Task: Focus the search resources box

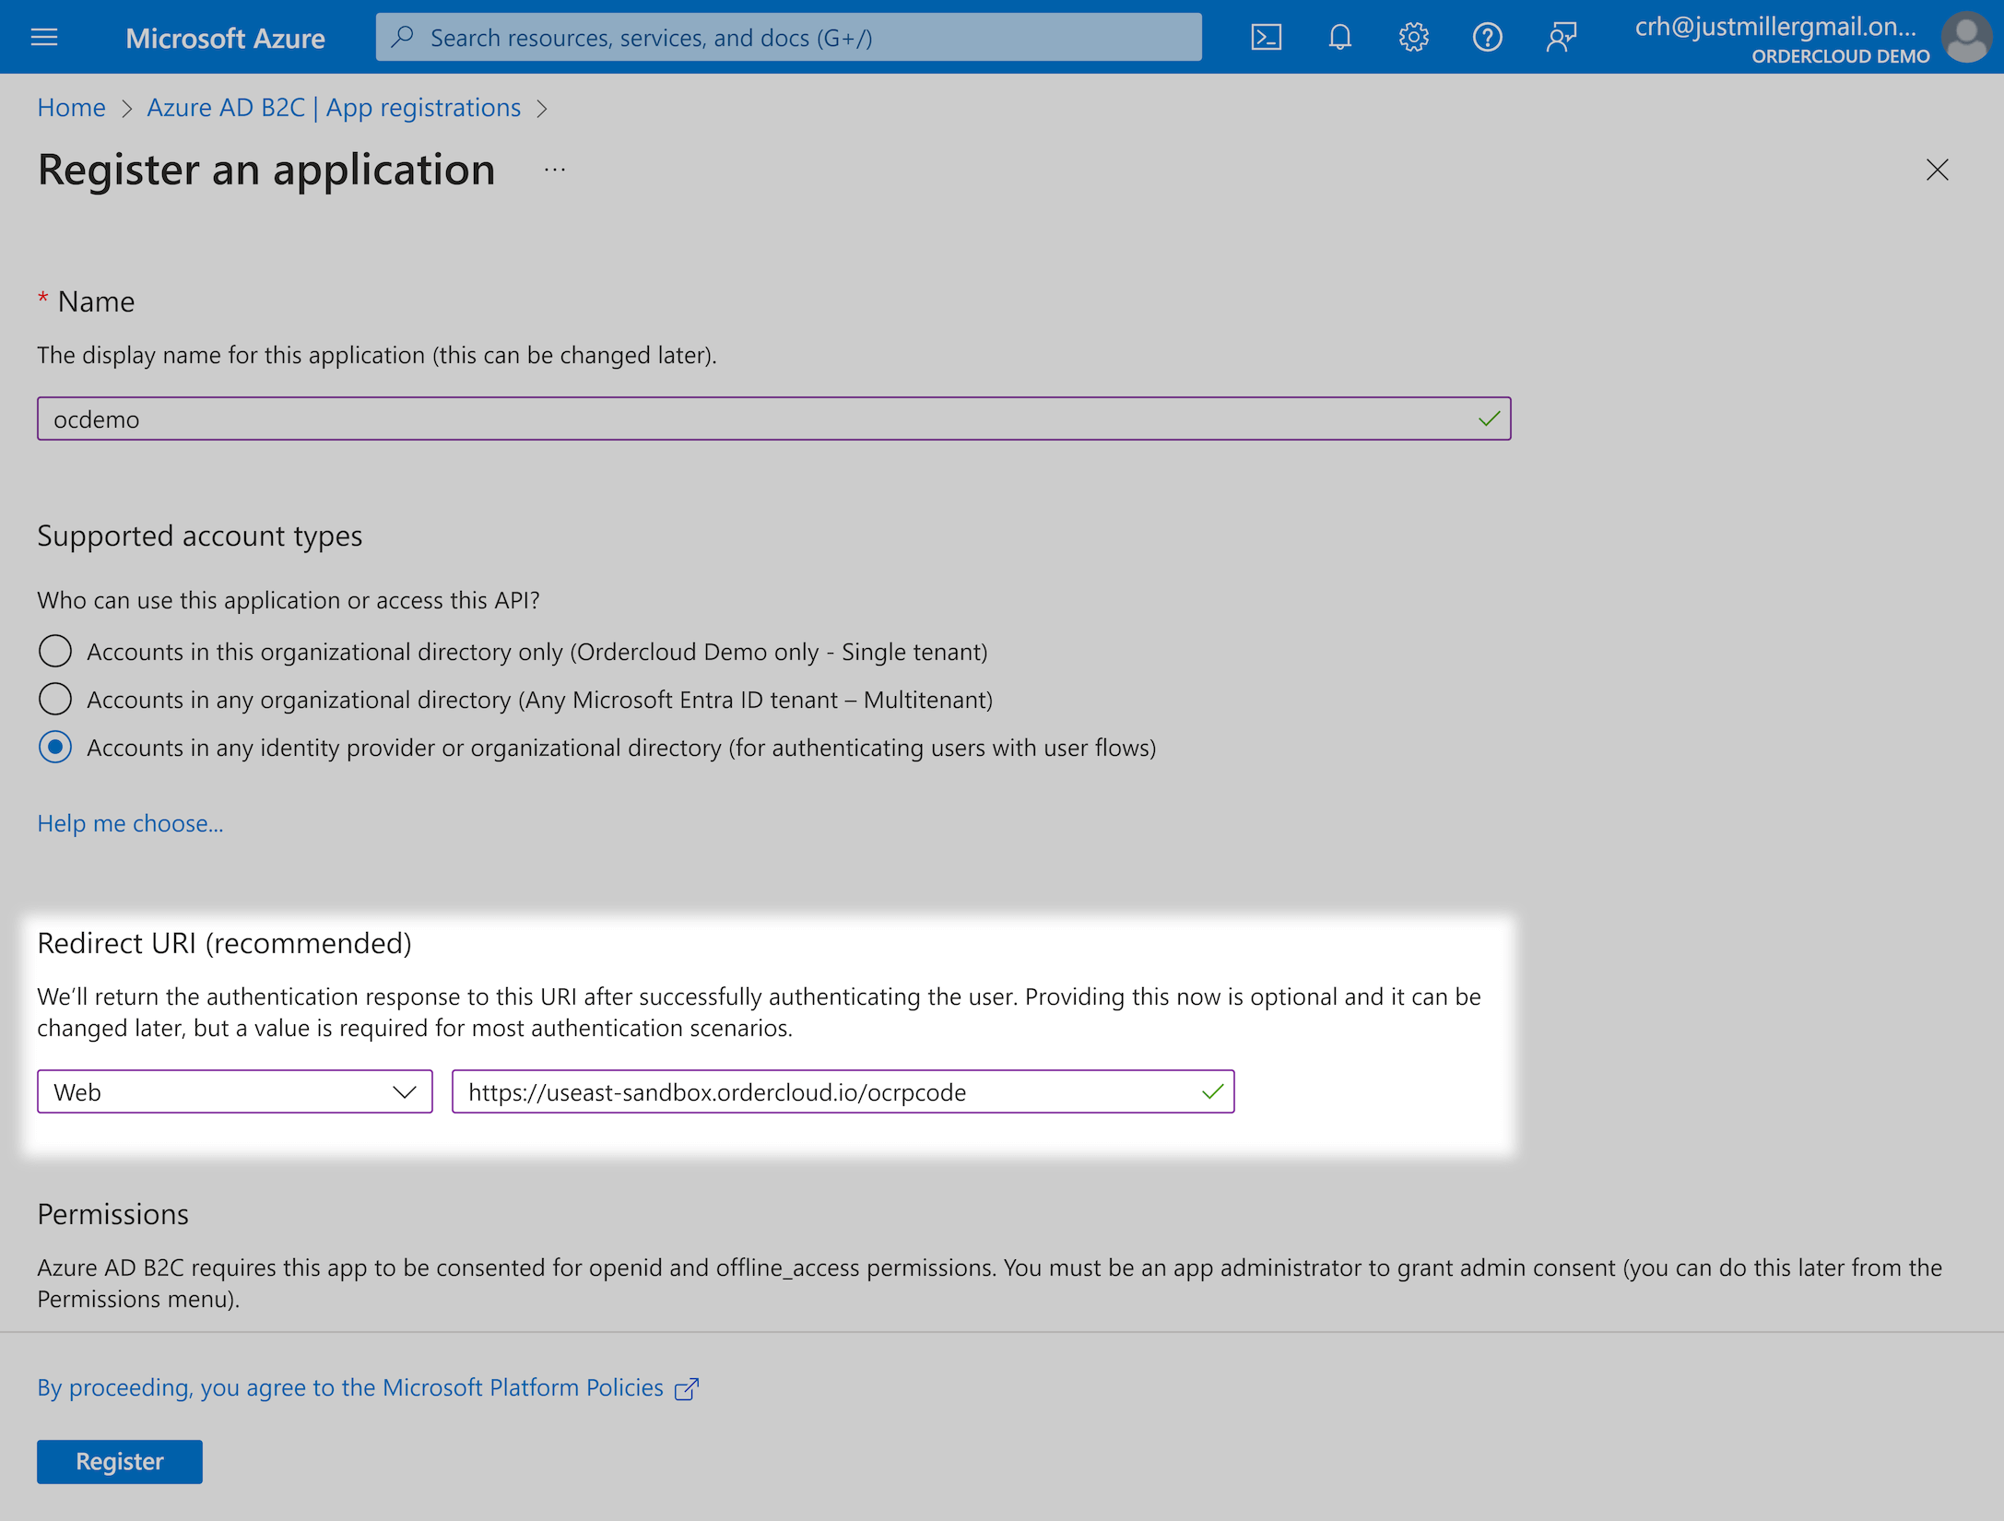Action: point(788,37)
